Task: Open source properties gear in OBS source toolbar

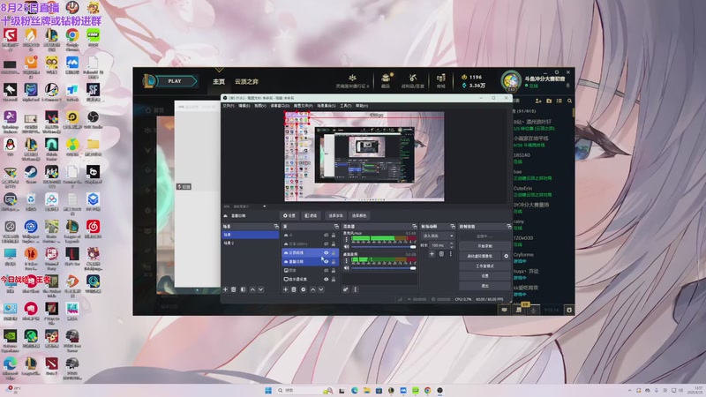Action: point(290,215)
